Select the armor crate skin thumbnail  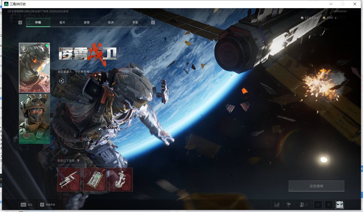pyautogui.click(x=95, y=179)
